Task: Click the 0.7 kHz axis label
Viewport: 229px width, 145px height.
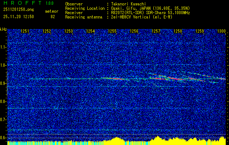Action: coord(3,120)
